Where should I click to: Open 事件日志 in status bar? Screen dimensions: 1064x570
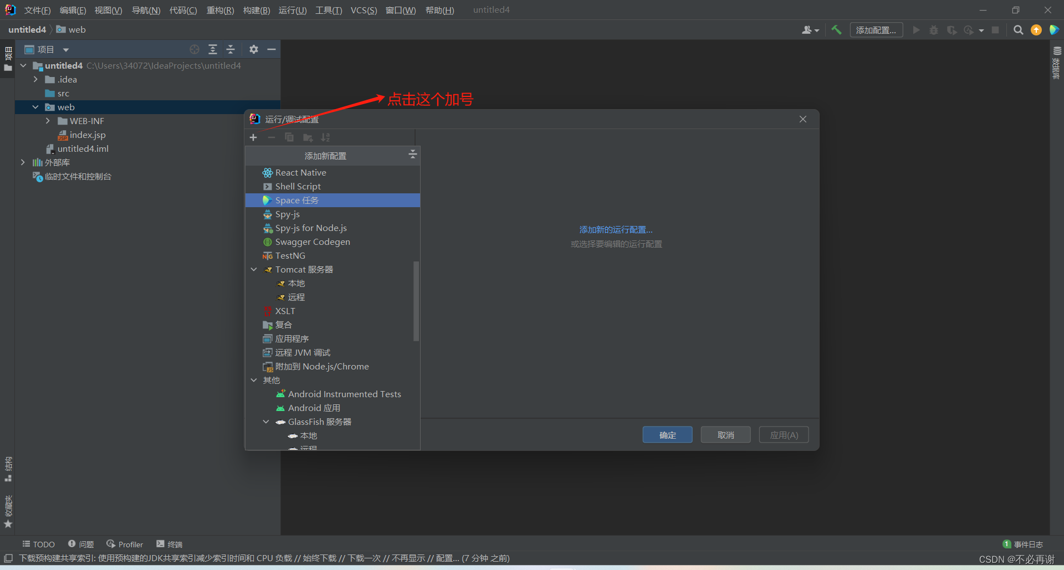(x=1023, y=545)
